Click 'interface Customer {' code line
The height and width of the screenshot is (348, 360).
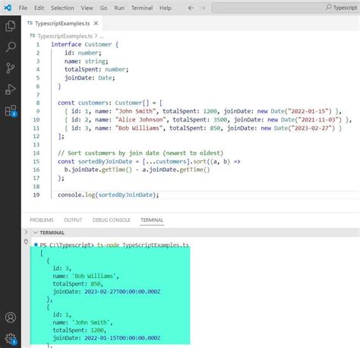pos(84,44)
